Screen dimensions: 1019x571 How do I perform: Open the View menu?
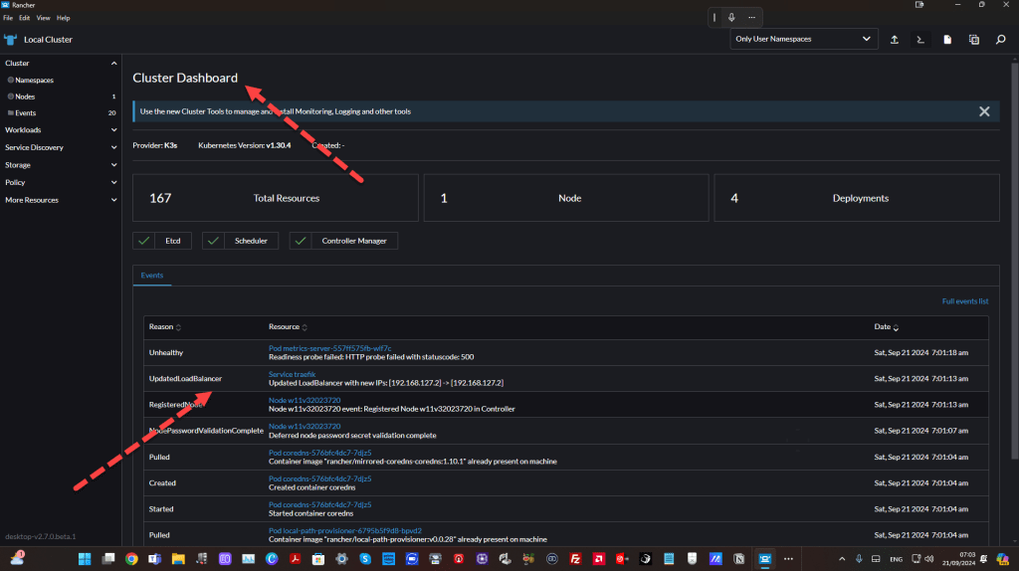[x=43, y=18]
